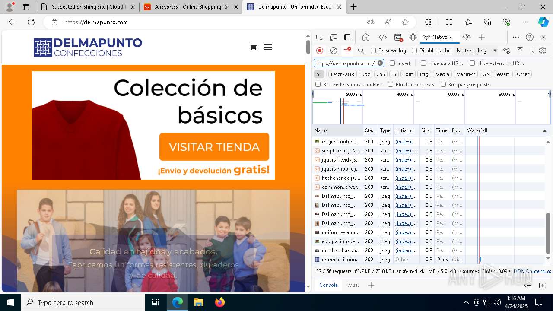Toggle the network filter funnel icon

[x=347, y=51]
